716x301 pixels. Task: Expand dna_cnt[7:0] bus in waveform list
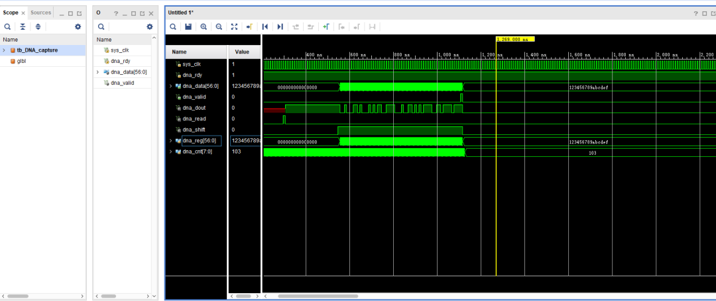[x=171, y=151]
